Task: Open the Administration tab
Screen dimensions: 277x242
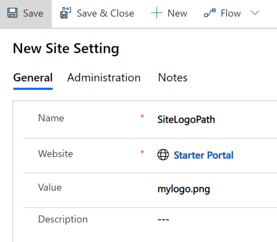Action: pyautogui.click(x=104, y=78)
